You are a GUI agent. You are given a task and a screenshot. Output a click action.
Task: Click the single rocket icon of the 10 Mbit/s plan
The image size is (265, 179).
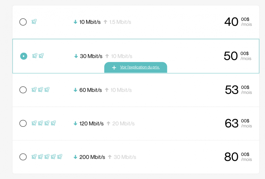point(34,22)
